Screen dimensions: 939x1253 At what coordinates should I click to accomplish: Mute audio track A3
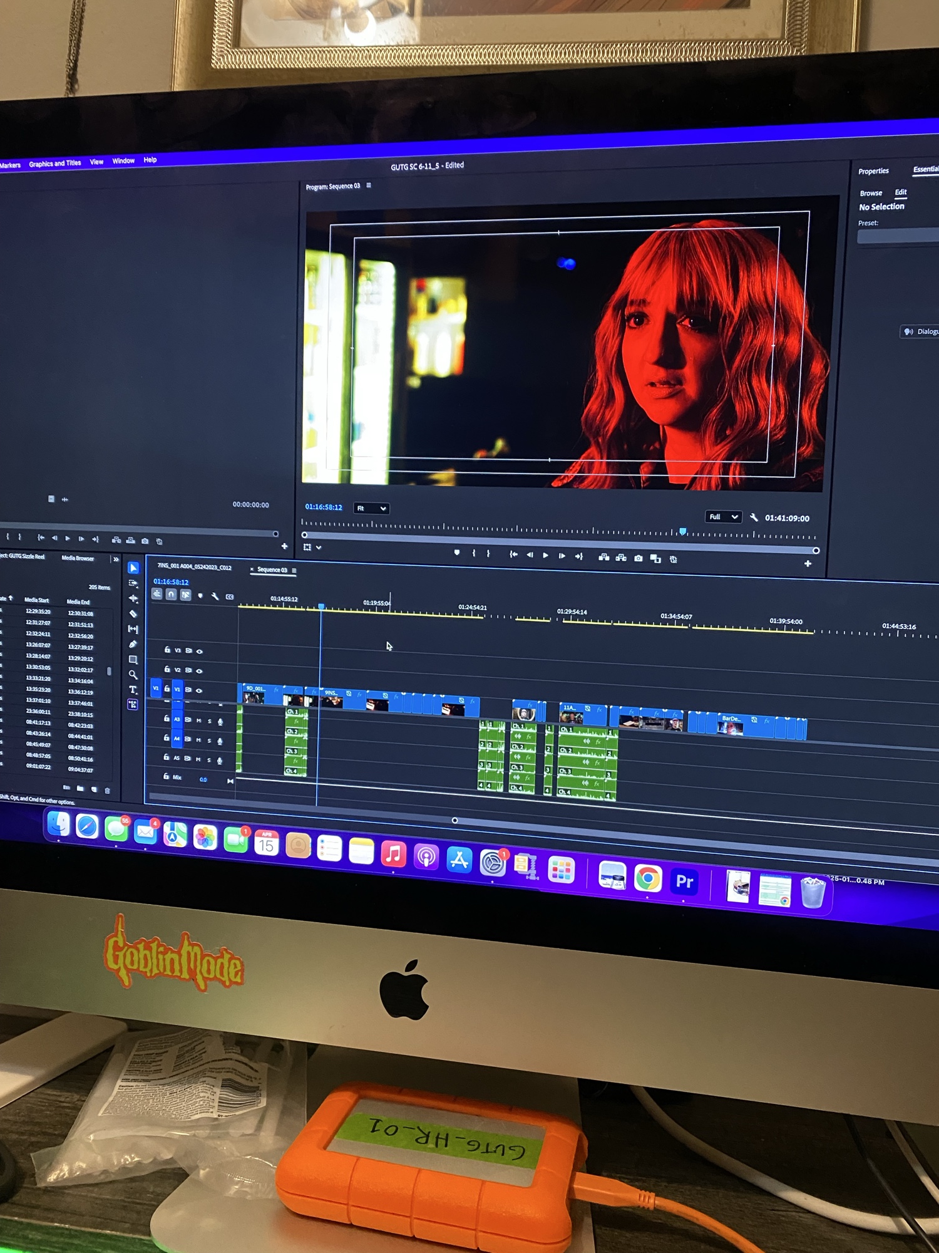pos(199,720)
